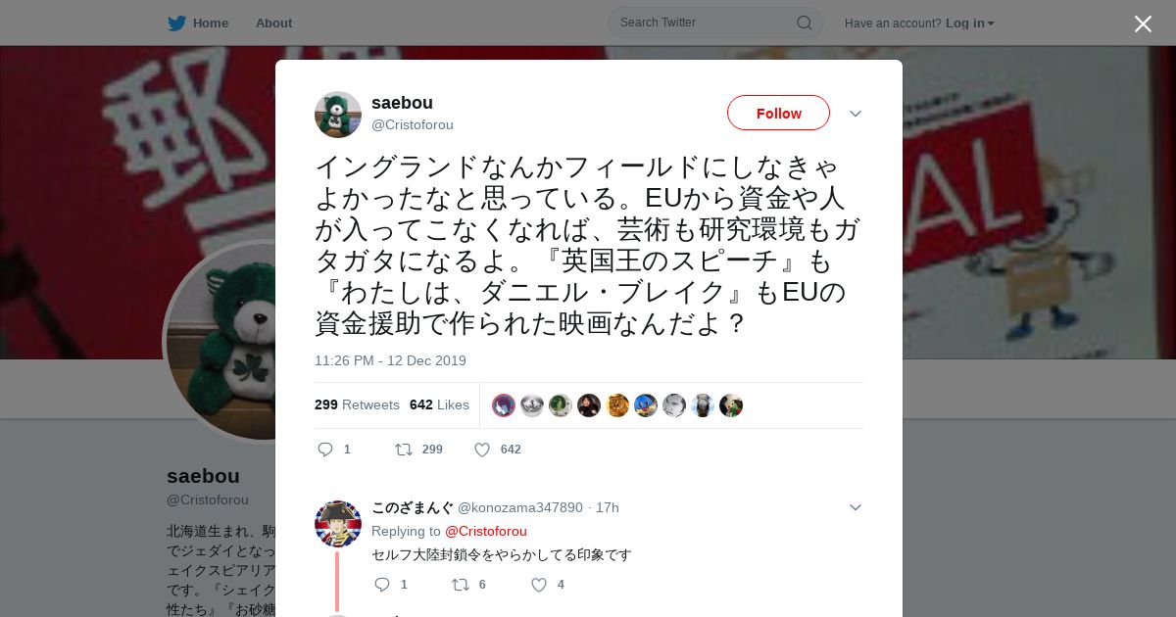The height and width of the screenshot is (617, 1176).
Task: Close the tweet overlay with X
Action: click(1143, 24)
